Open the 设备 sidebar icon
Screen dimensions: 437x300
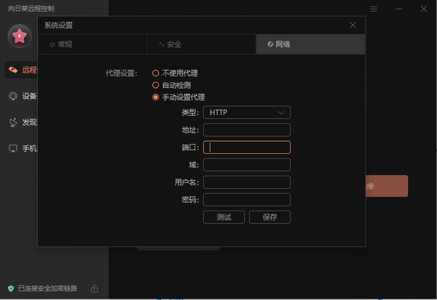point(13,96)
